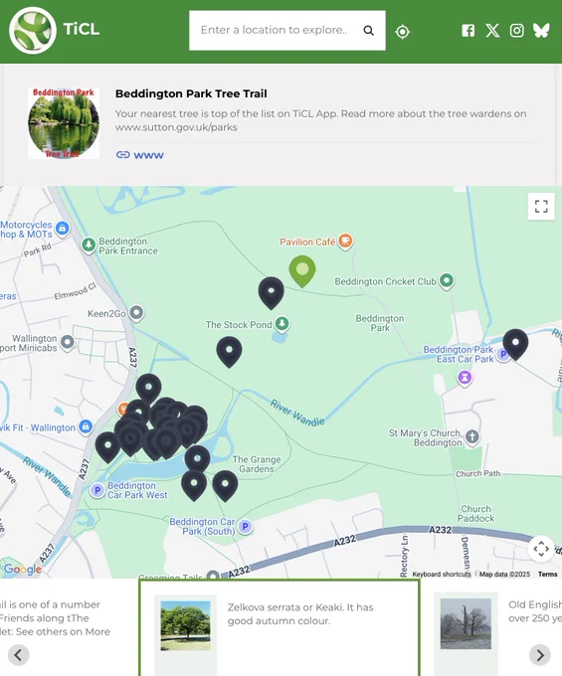Viewport: 562px width, 676px height.
Task: Open the Zelkova serrata tree thumbnail
Action: click(185, 625)
